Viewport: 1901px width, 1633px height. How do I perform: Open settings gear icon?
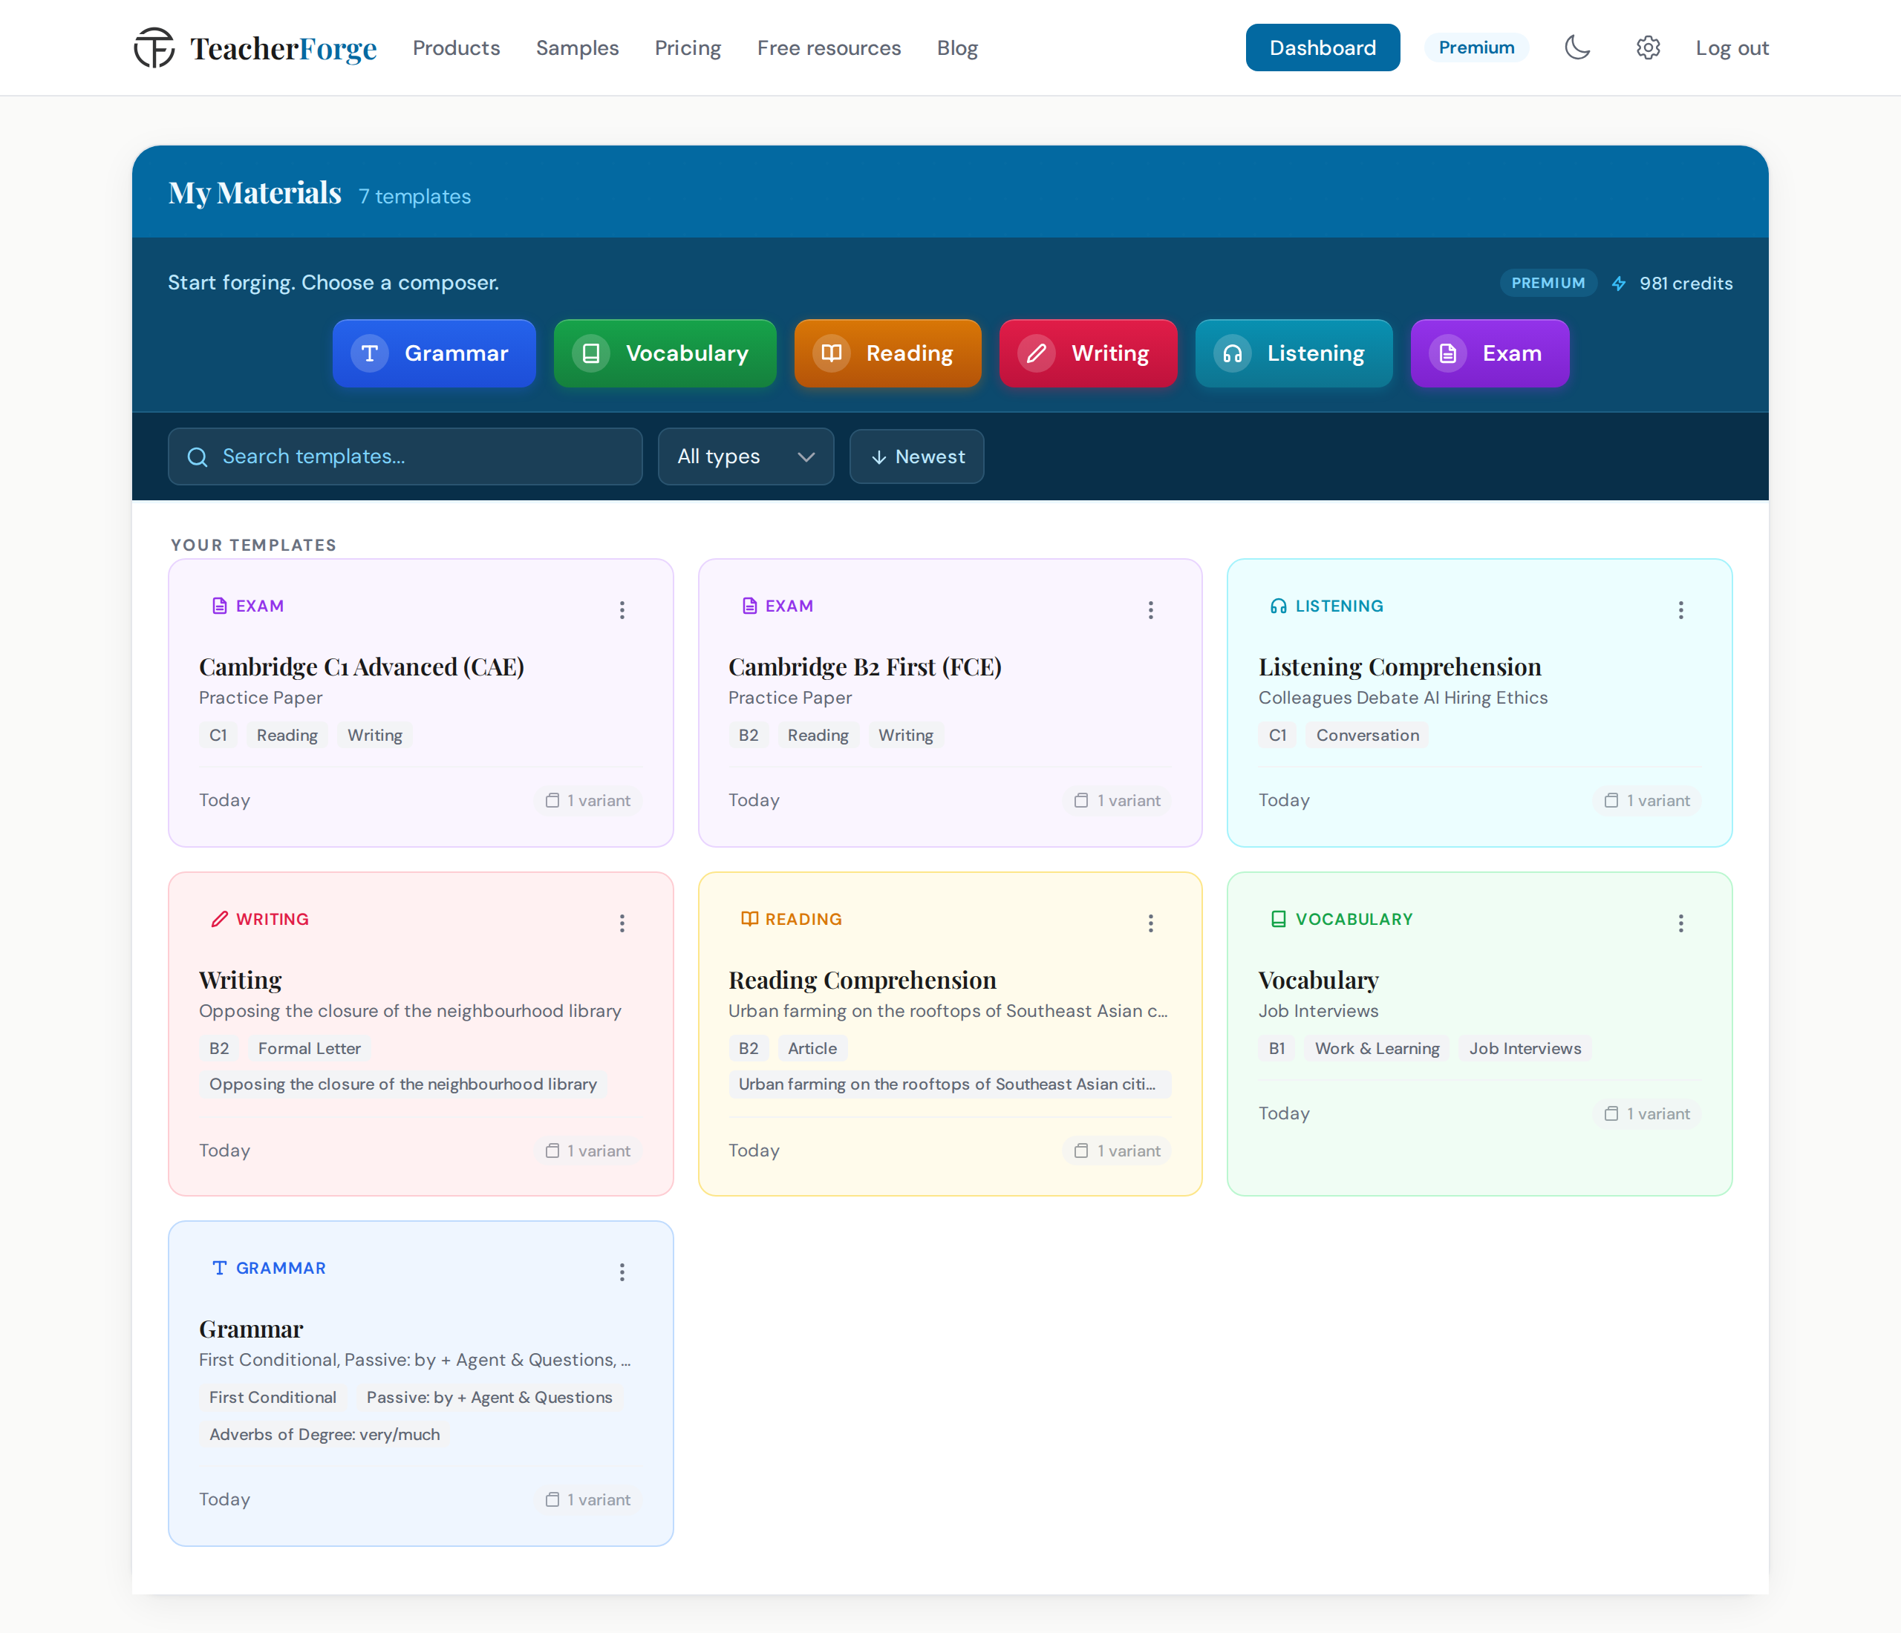(x=1648, y=48)
